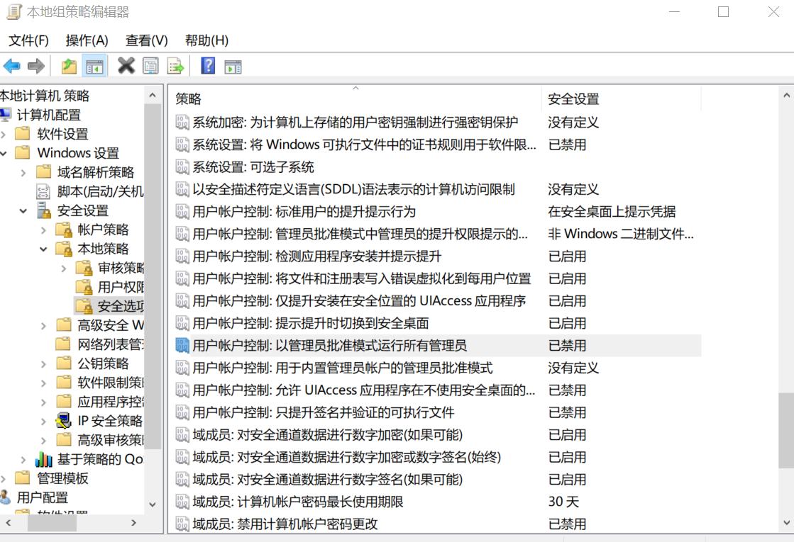Viewport: 794px width, 542px height.
Task: Click the Back navigation arrow
Action: tap(12, 65)
